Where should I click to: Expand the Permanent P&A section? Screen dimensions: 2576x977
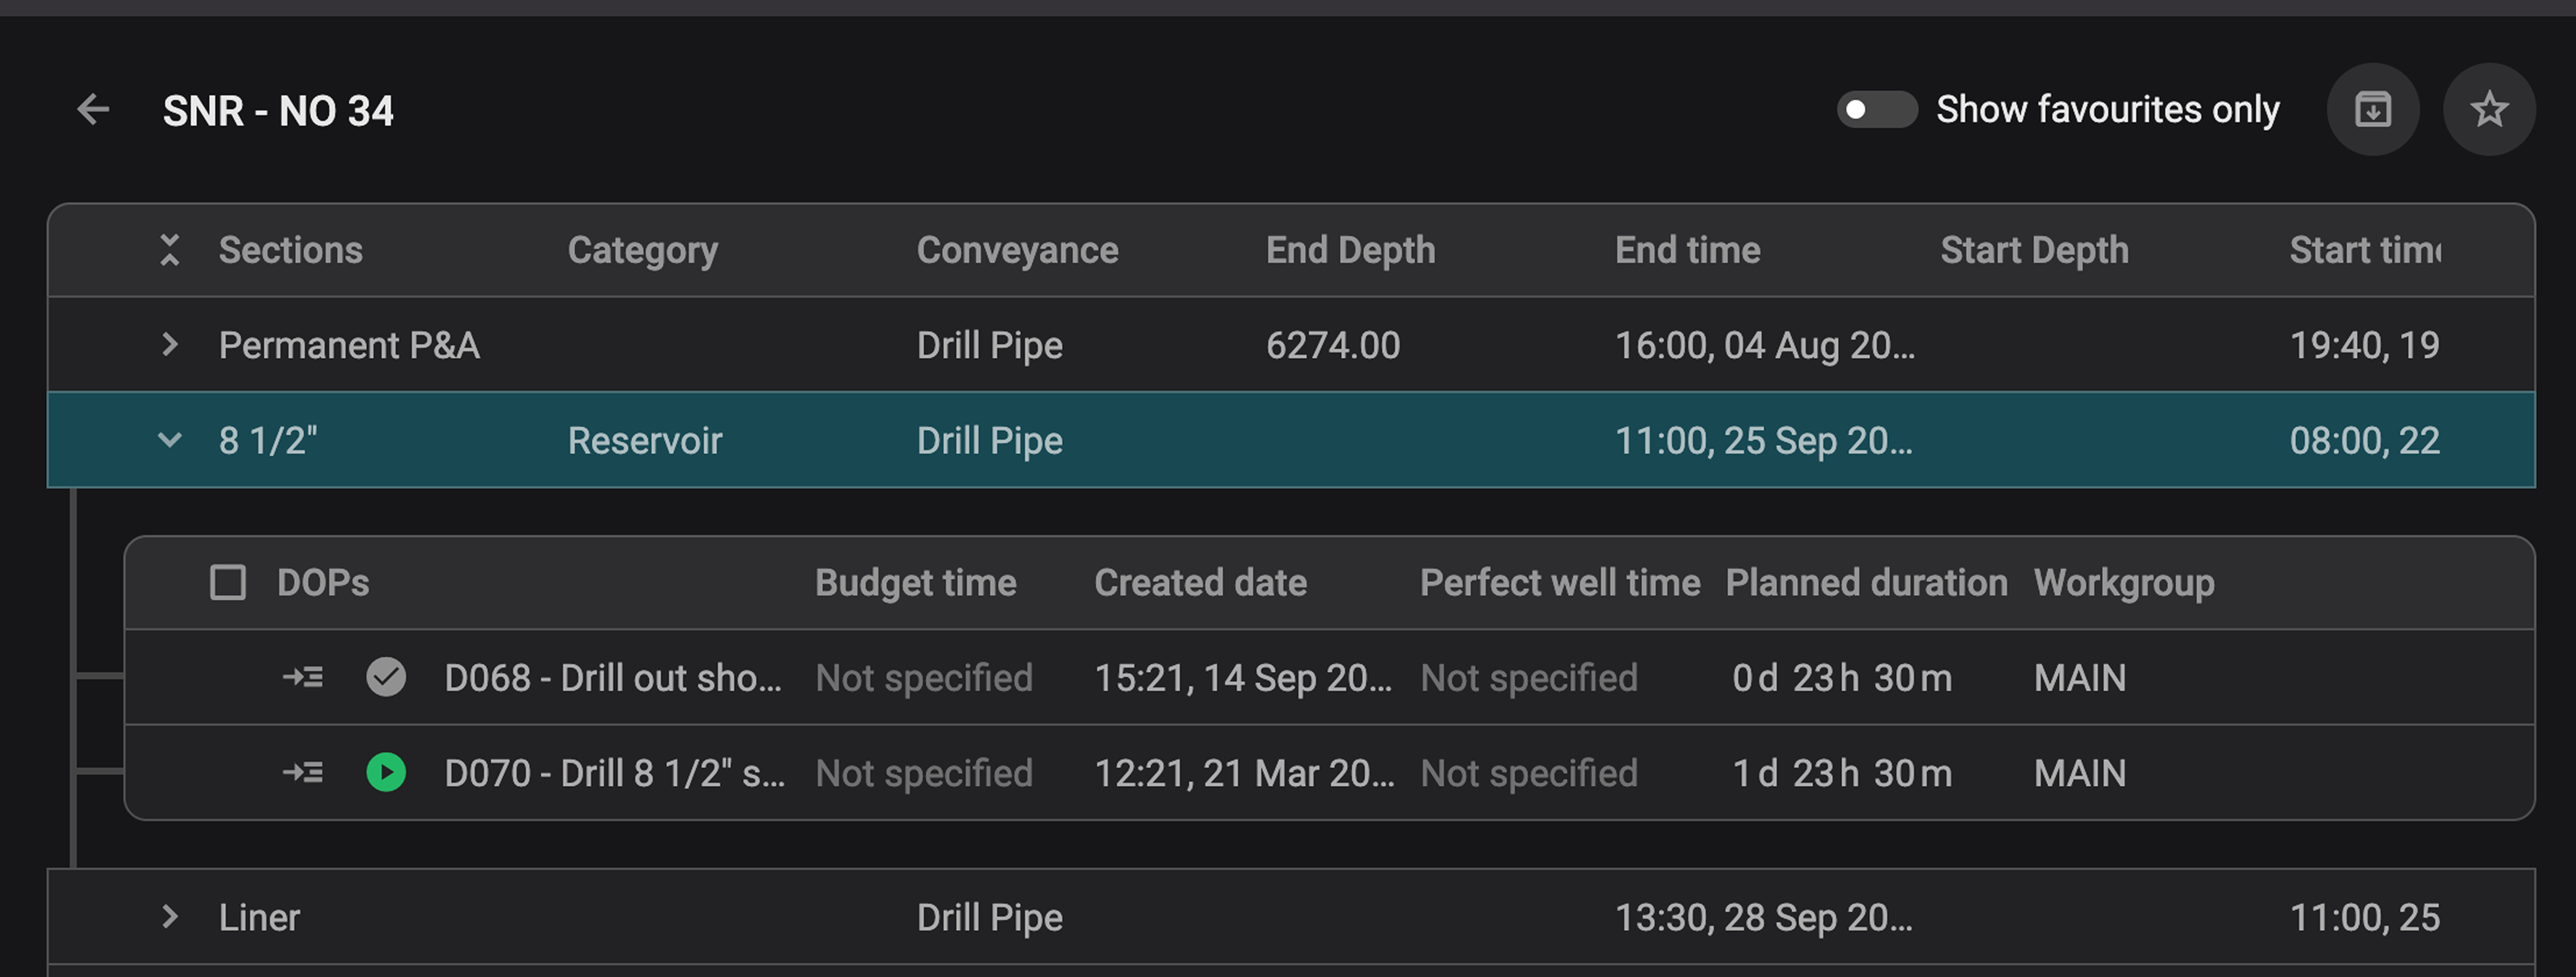(170, 345)
